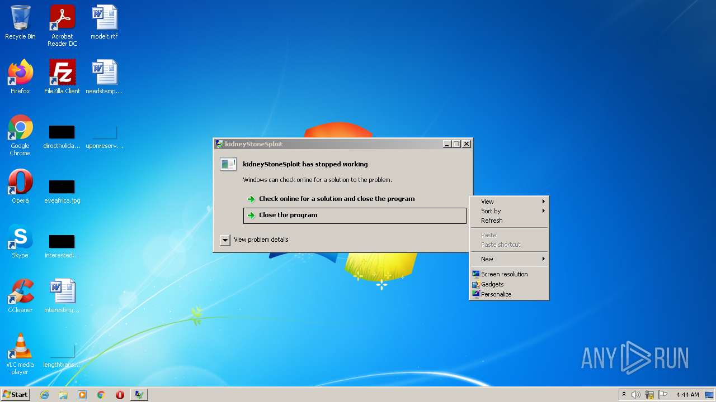The height and width of the screenshot is (402, 716).
Task: Select the interesting Word document icon
Action: pos(62,296)
